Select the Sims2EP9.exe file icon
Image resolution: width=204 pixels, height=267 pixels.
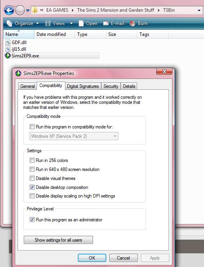(8, 56)
